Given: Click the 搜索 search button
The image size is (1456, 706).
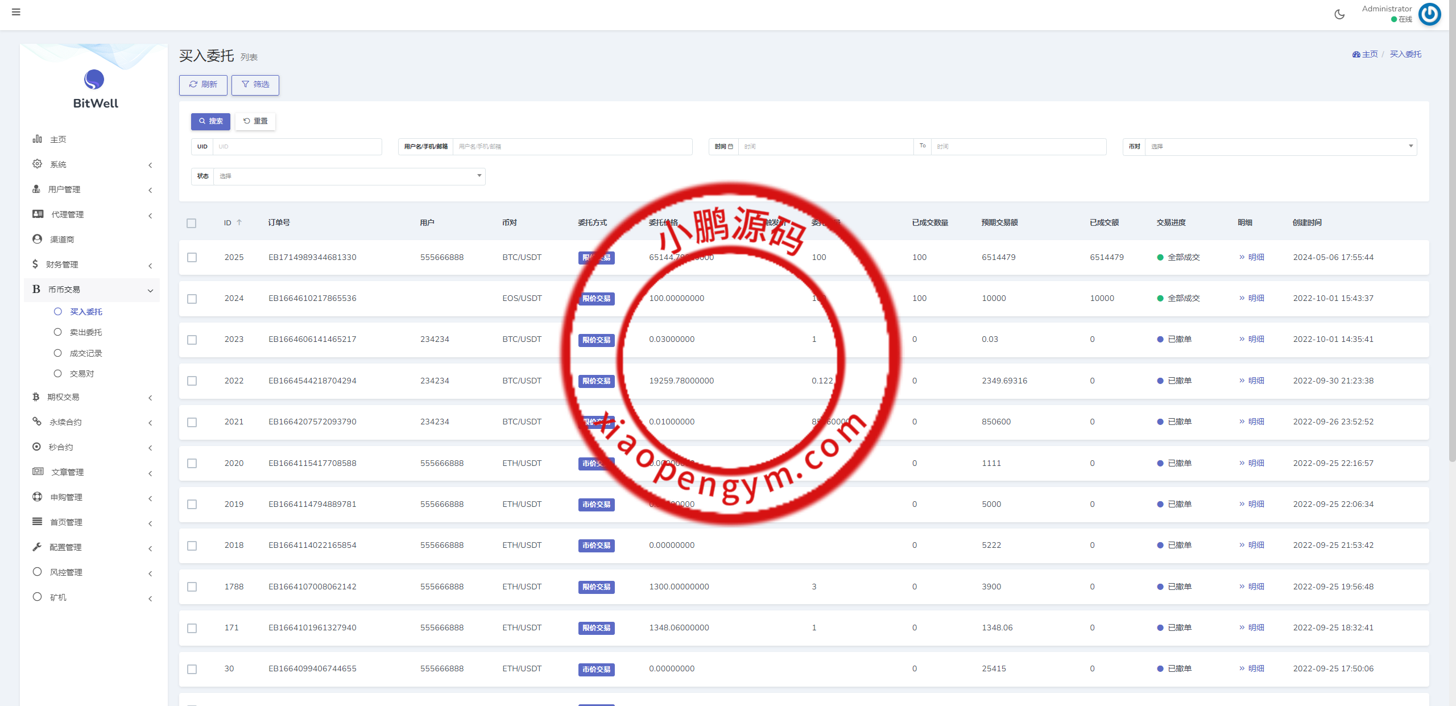Looking at the screenshot, I should pos(210,121).
